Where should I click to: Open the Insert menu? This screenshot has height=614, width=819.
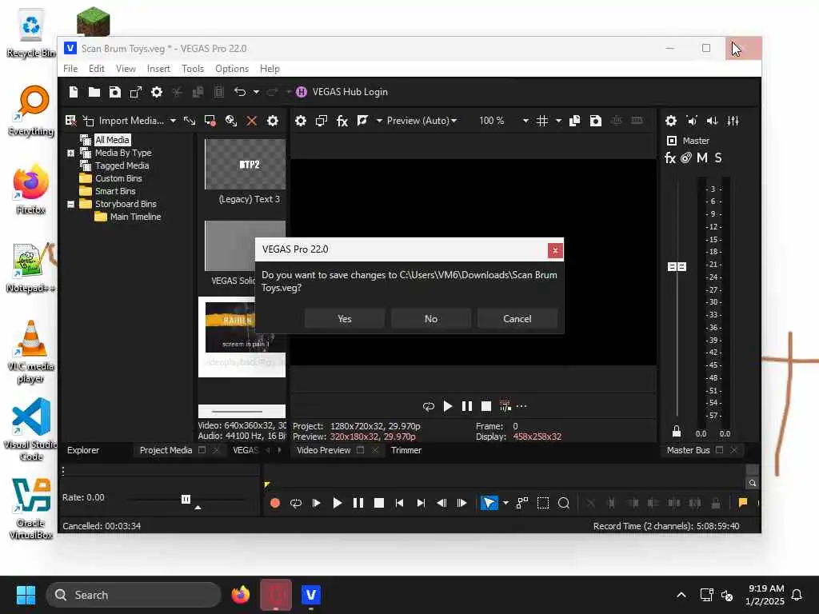[x=158, y=69]
